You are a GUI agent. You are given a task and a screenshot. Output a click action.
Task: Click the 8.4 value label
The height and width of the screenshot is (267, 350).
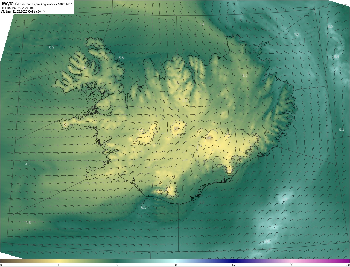(336, 57)
